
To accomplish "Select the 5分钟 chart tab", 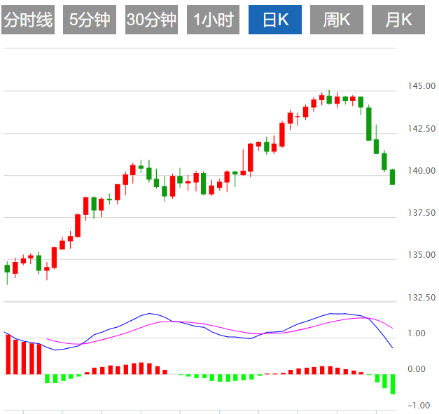I will [90, 20].
